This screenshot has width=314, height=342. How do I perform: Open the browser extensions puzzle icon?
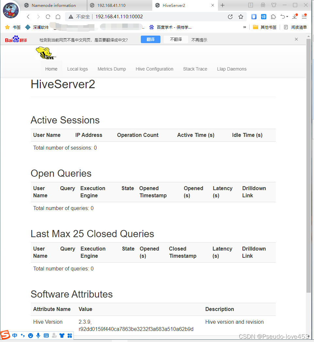(273, 16)
